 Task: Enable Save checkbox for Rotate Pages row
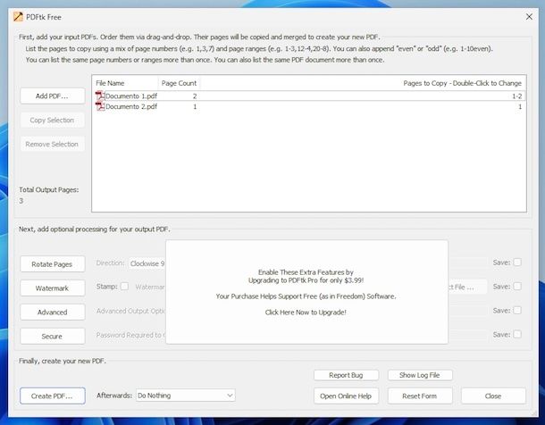click(517, 262)
